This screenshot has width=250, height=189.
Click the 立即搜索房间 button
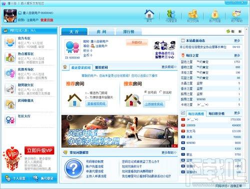click(x=154, y=104)
